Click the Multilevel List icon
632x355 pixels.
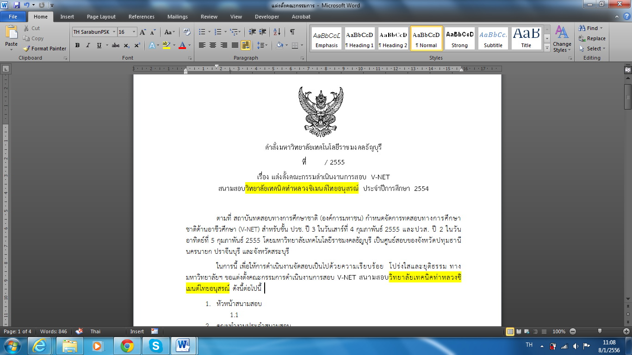(x=234, y=32)
